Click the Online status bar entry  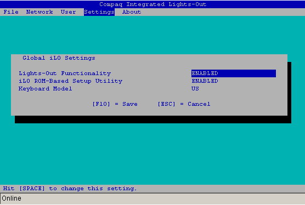point(12,198)
